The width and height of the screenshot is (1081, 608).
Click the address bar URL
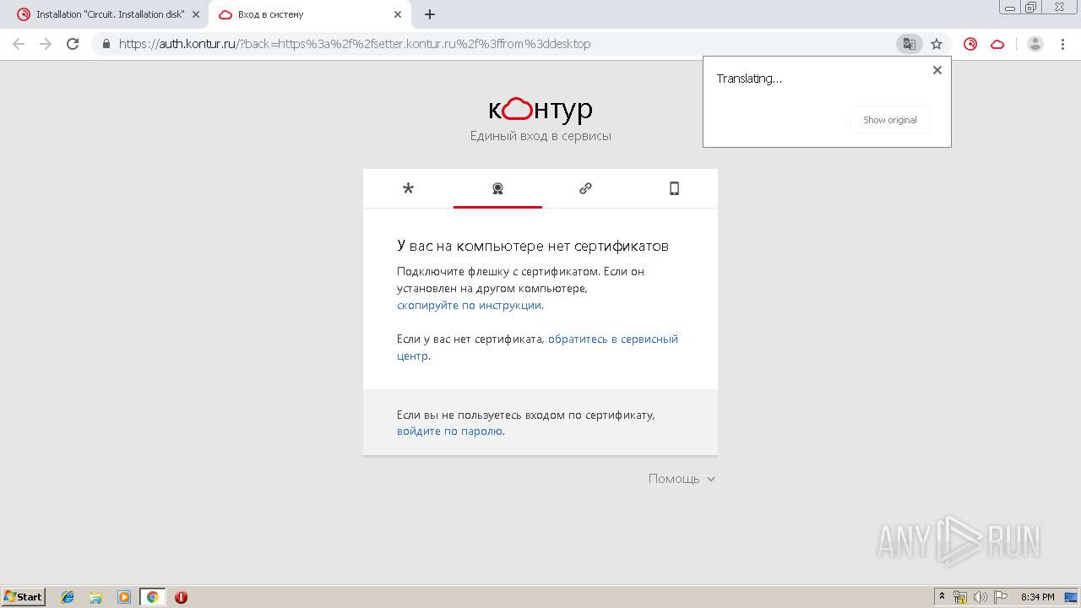355,44
